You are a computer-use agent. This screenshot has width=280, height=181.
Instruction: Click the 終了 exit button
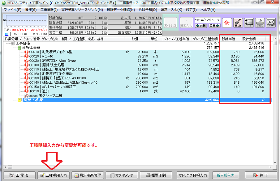click(261, 175)
